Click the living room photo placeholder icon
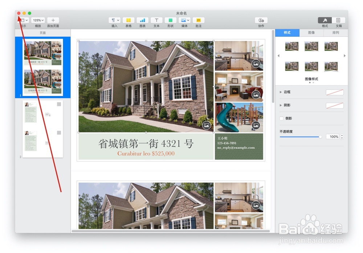 pyautogui.click(x=256, y=95)
